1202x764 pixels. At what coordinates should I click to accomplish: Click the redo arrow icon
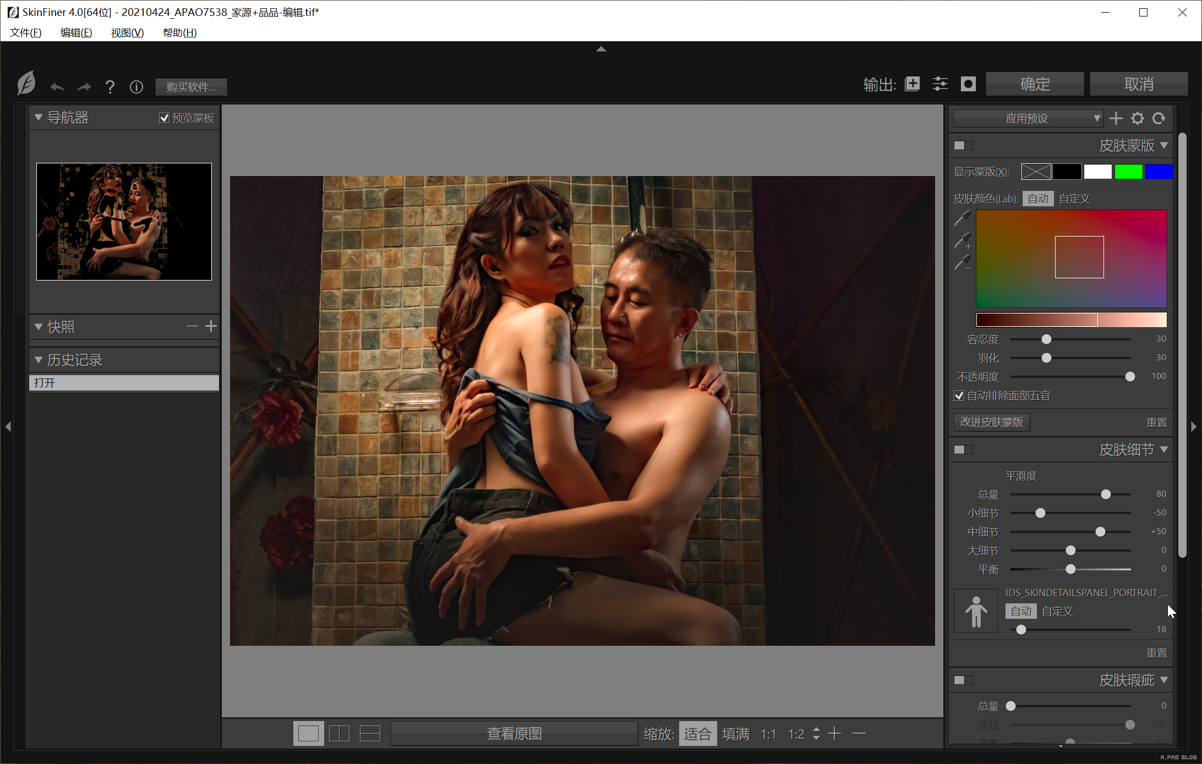(x=84, y=87)
